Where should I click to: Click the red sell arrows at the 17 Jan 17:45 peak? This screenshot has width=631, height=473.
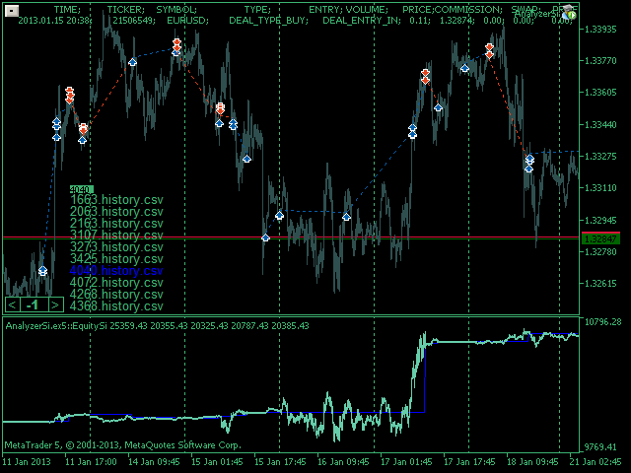click(x=489, y=51)
